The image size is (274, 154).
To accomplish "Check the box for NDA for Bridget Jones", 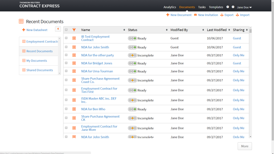I will pyautogui.click(x=66, y=63).
